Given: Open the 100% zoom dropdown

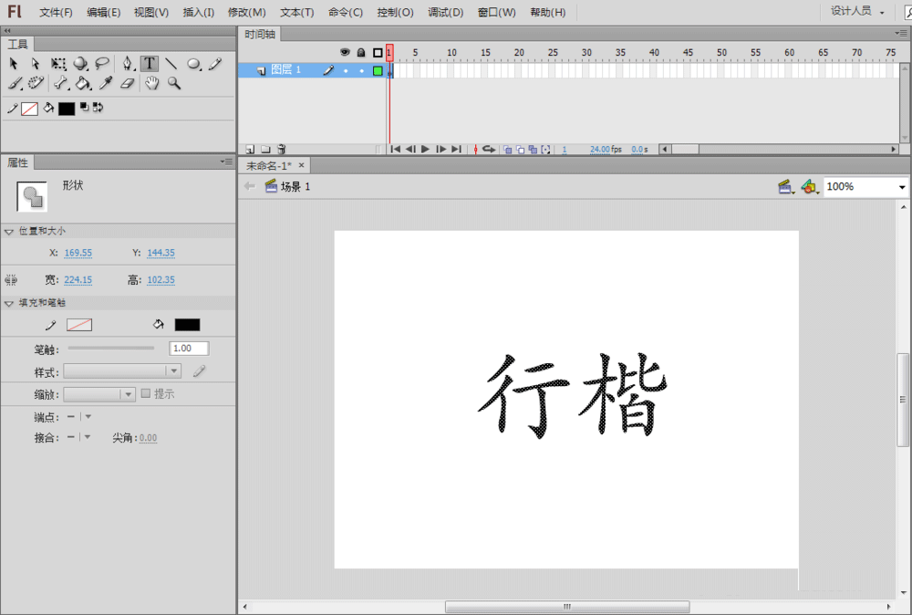Looking at the screenshot, I should coord(902,187).
